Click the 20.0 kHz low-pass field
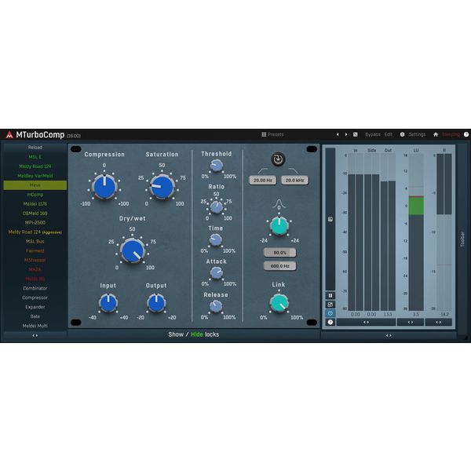The image size is (471, 471). coord(294,181)
